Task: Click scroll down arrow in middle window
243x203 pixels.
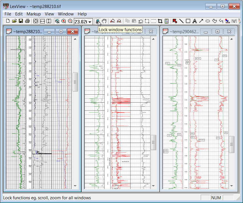Action: [x=153, y=186]
